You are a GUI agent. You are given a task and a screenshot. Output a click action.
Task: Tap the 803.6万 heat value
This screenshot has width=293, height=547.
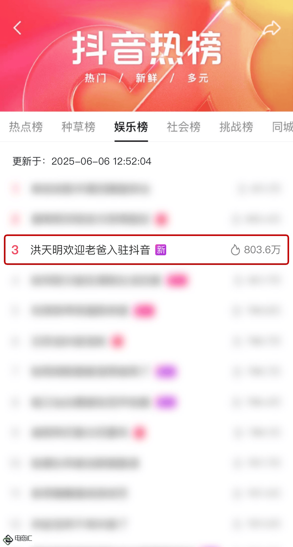[262, 250]
